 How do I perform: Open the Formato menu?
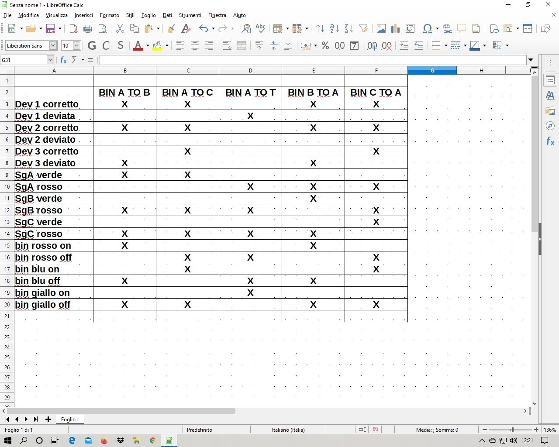click(x=109, y=15)
